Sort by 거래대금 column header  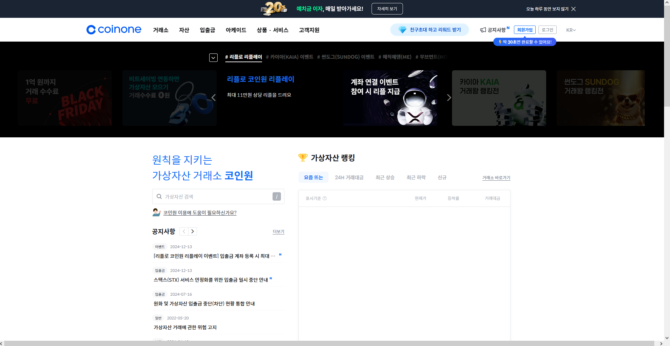492,199
